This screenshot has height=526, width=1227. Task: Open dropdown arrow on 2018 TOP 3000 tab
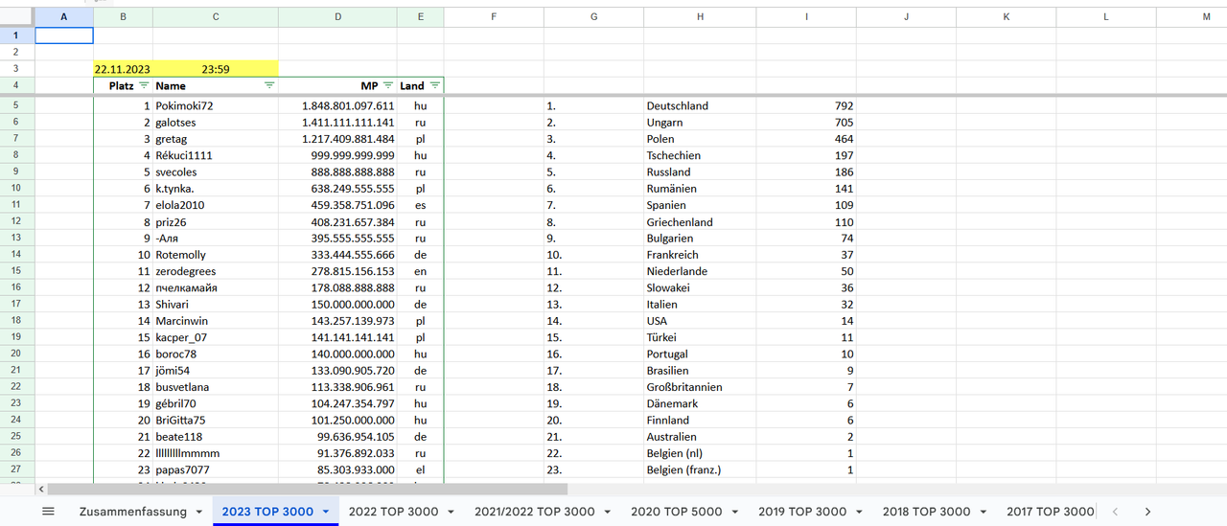pyautogui.click(x=984, y=512)
